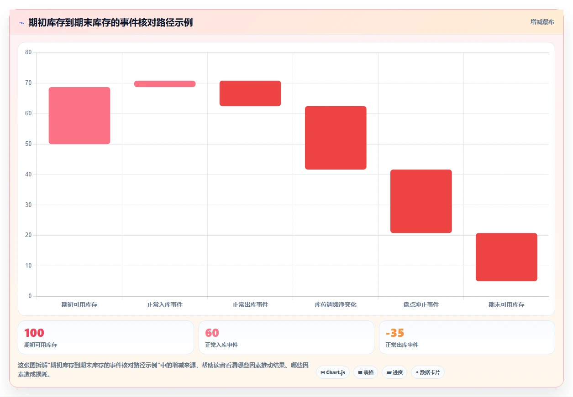This screenshot has width=573, height=397.
Task: Click the 期末可用库存 red bar
Action: [506, 257]
